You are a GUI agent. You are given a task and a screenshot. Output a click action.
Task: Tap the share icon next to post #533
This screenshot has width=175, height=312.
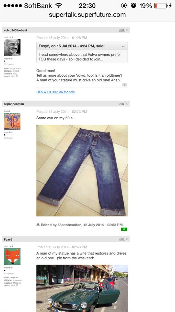(127, 240)
